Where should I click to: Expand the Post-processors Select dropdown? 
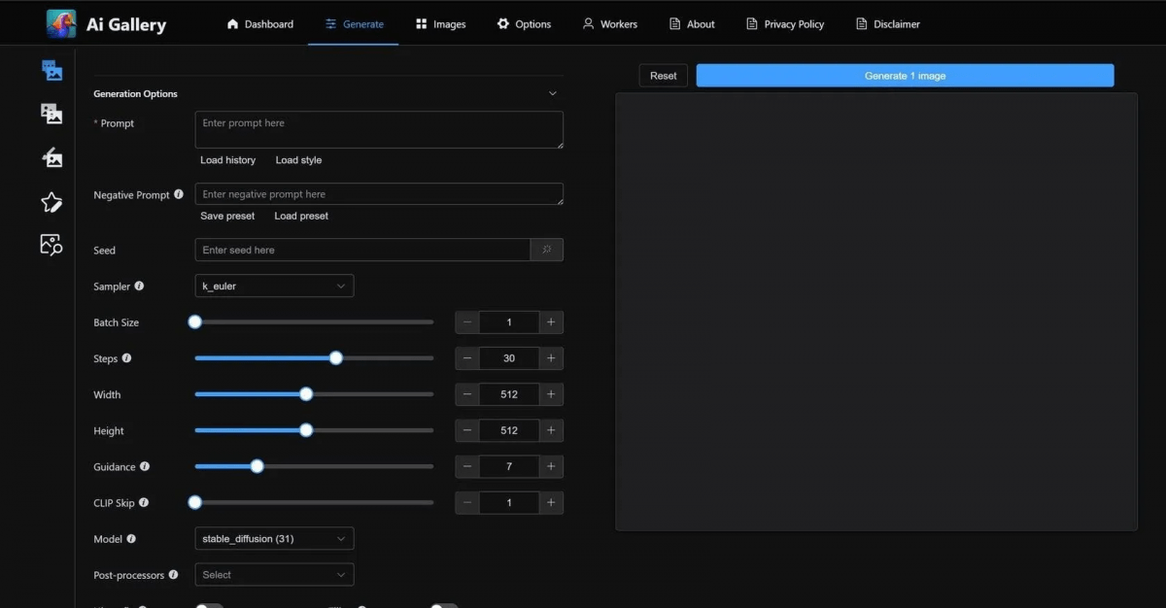[274, 575]
